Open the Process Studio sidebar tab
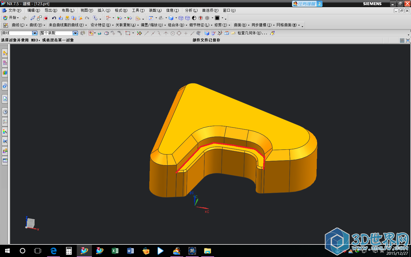The height and width of the screenshot is (257, 411). [5, 141]
